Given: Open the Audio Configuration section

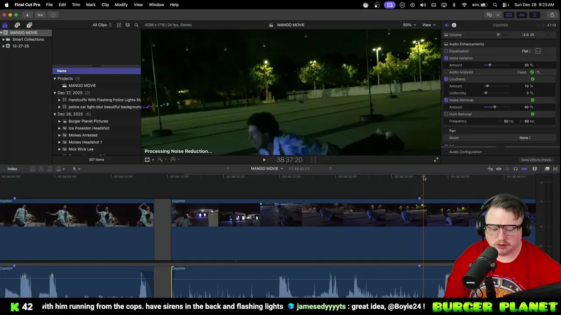Looking at the screenshot, I should (465, 152).
